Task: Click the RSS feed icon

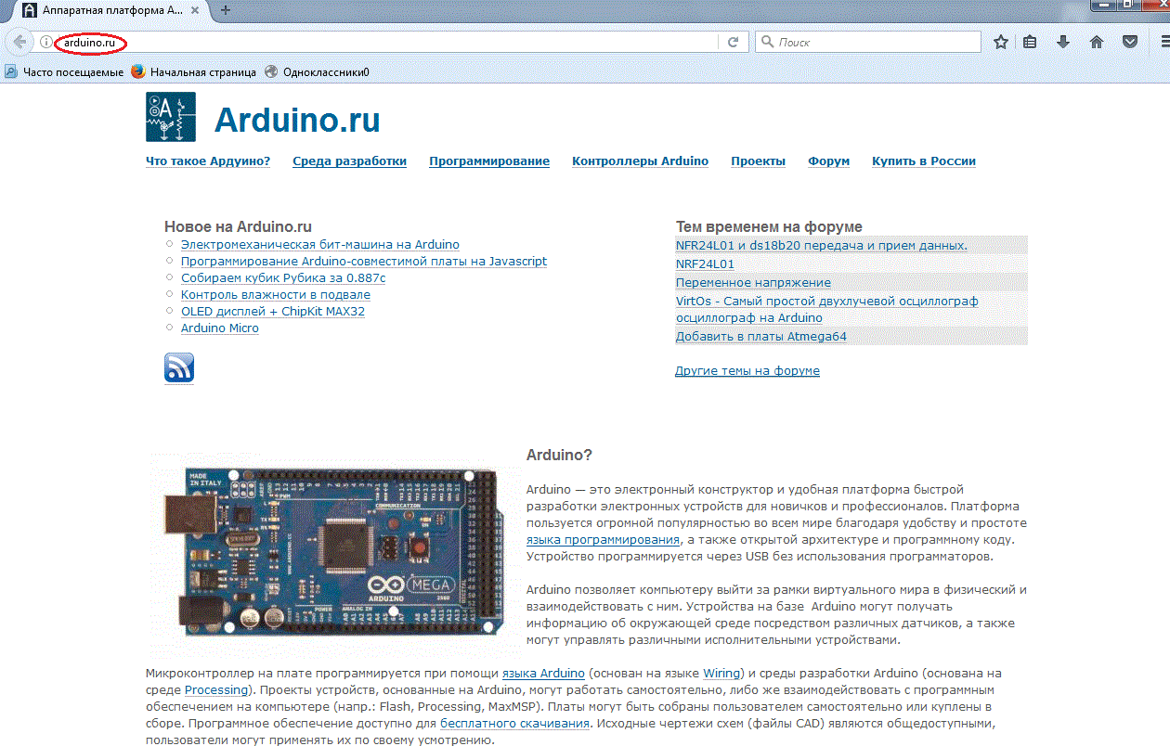Action: 179,367
